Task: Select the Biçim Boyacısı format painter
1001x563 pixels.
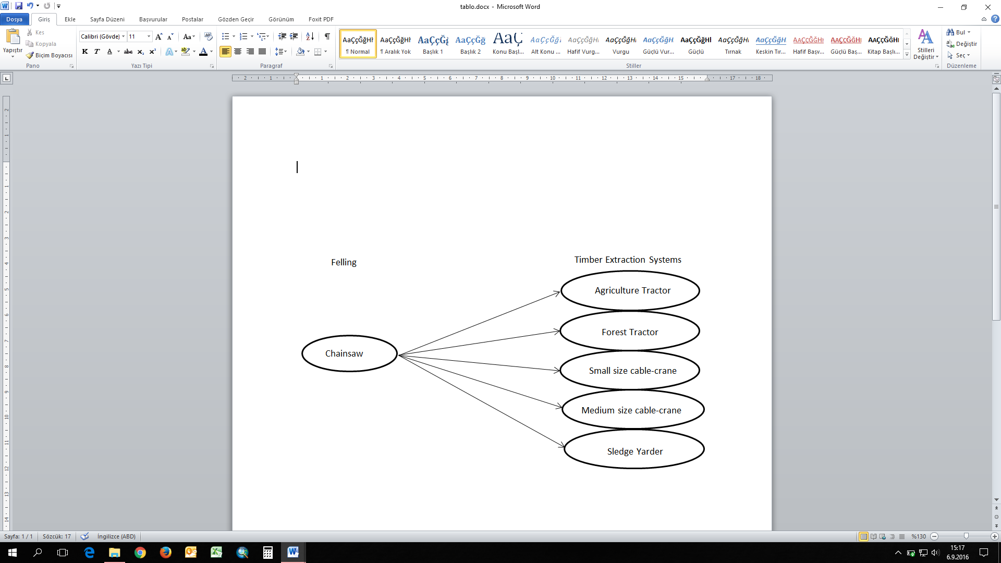Action: pos(50,55)
